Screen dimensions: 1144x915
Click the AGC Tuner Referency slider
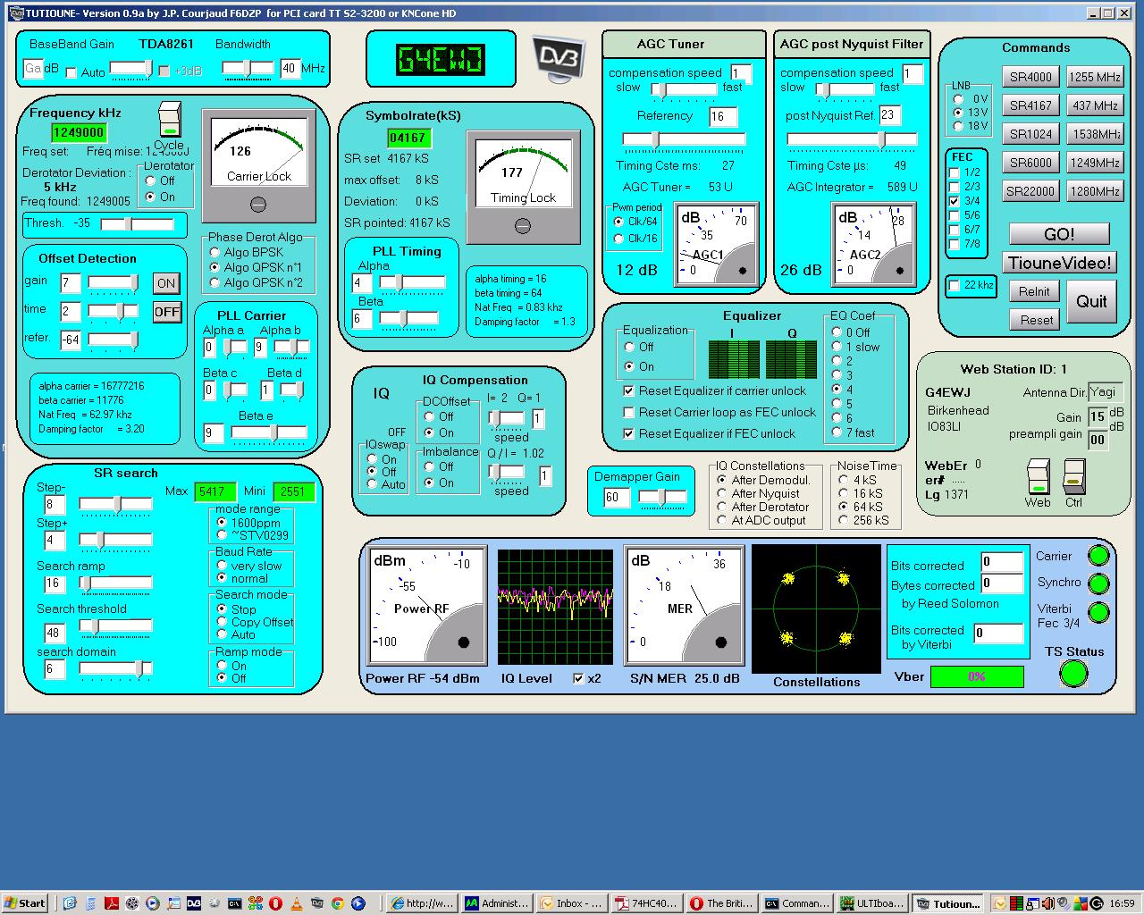pyautogui.click(x=684, y=139)
